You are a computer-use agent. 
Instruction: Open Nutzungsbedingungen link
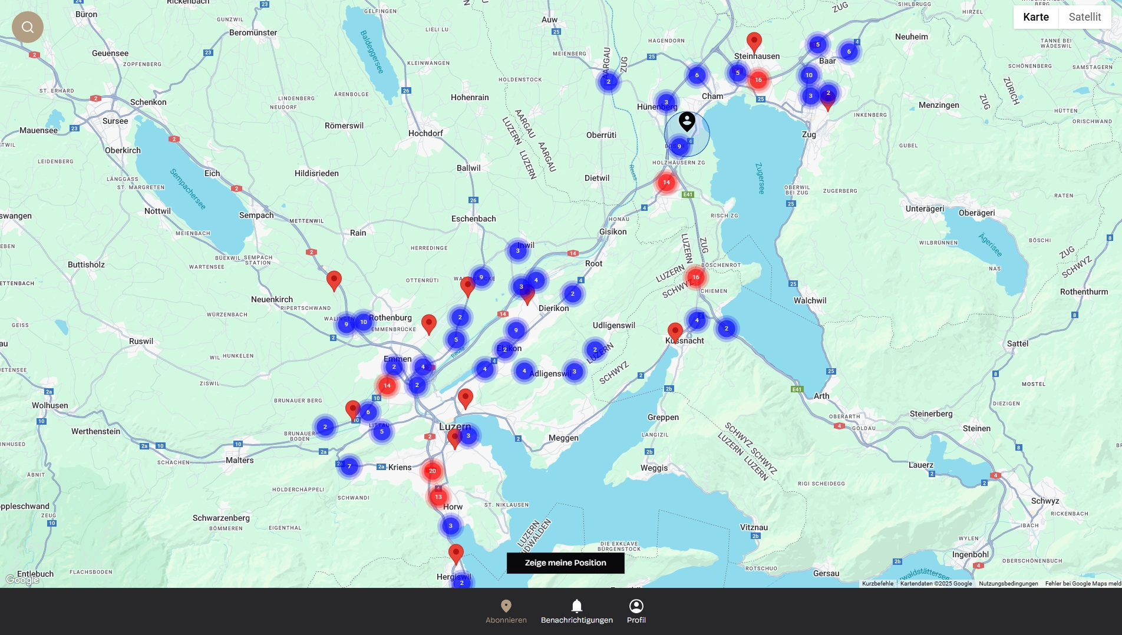tap(1009, 584)
